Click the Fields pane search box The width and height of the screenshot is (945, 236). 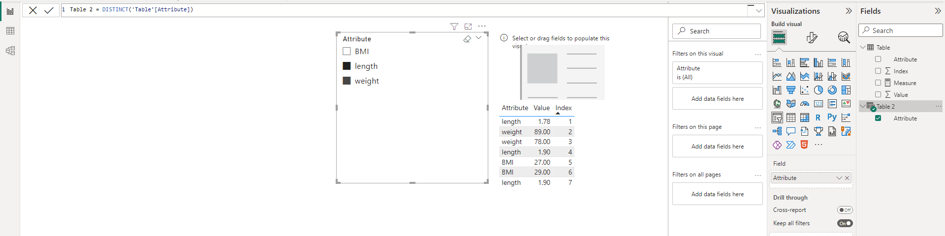[901, 30]
